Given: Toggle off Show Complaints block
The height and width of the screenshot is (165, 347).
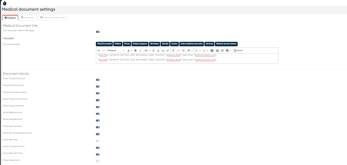Looking at the screenshot, I should [x=98, y=80].
